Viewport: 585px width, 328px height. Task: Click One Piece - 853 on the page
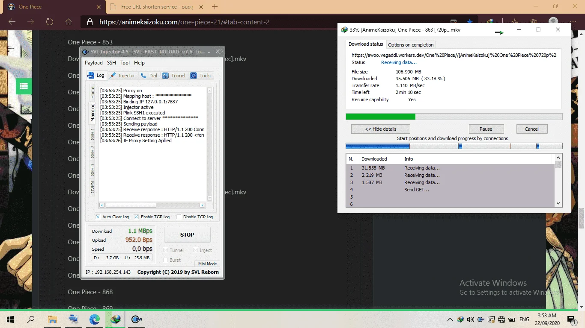pyautogui.click(x=90, y=42)
